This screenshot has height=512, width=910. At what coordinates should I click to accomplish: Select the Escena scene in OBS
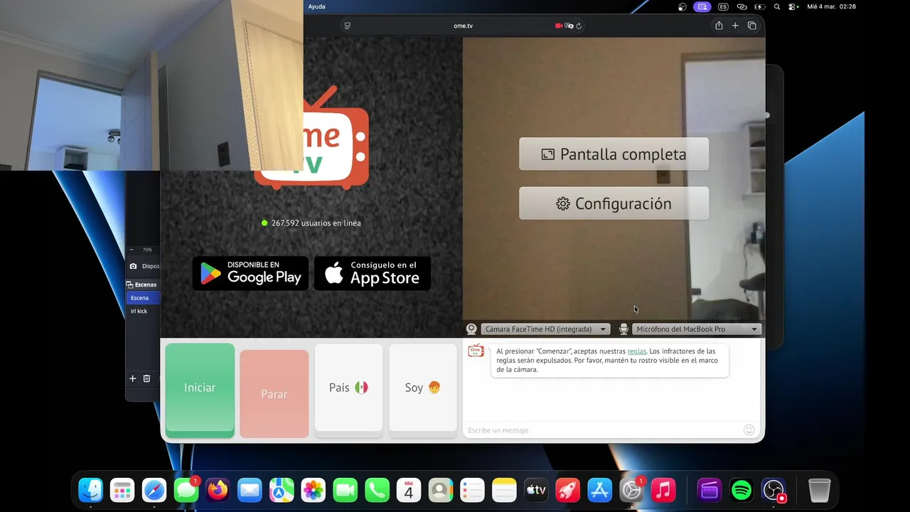click(x=143, y=298)
